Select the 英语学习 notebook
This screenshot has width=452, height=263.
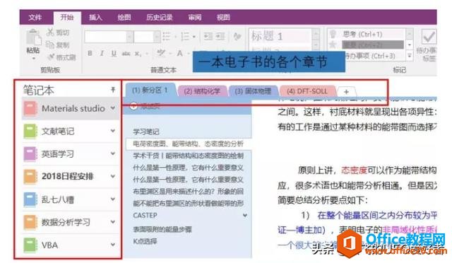(71, 154)
